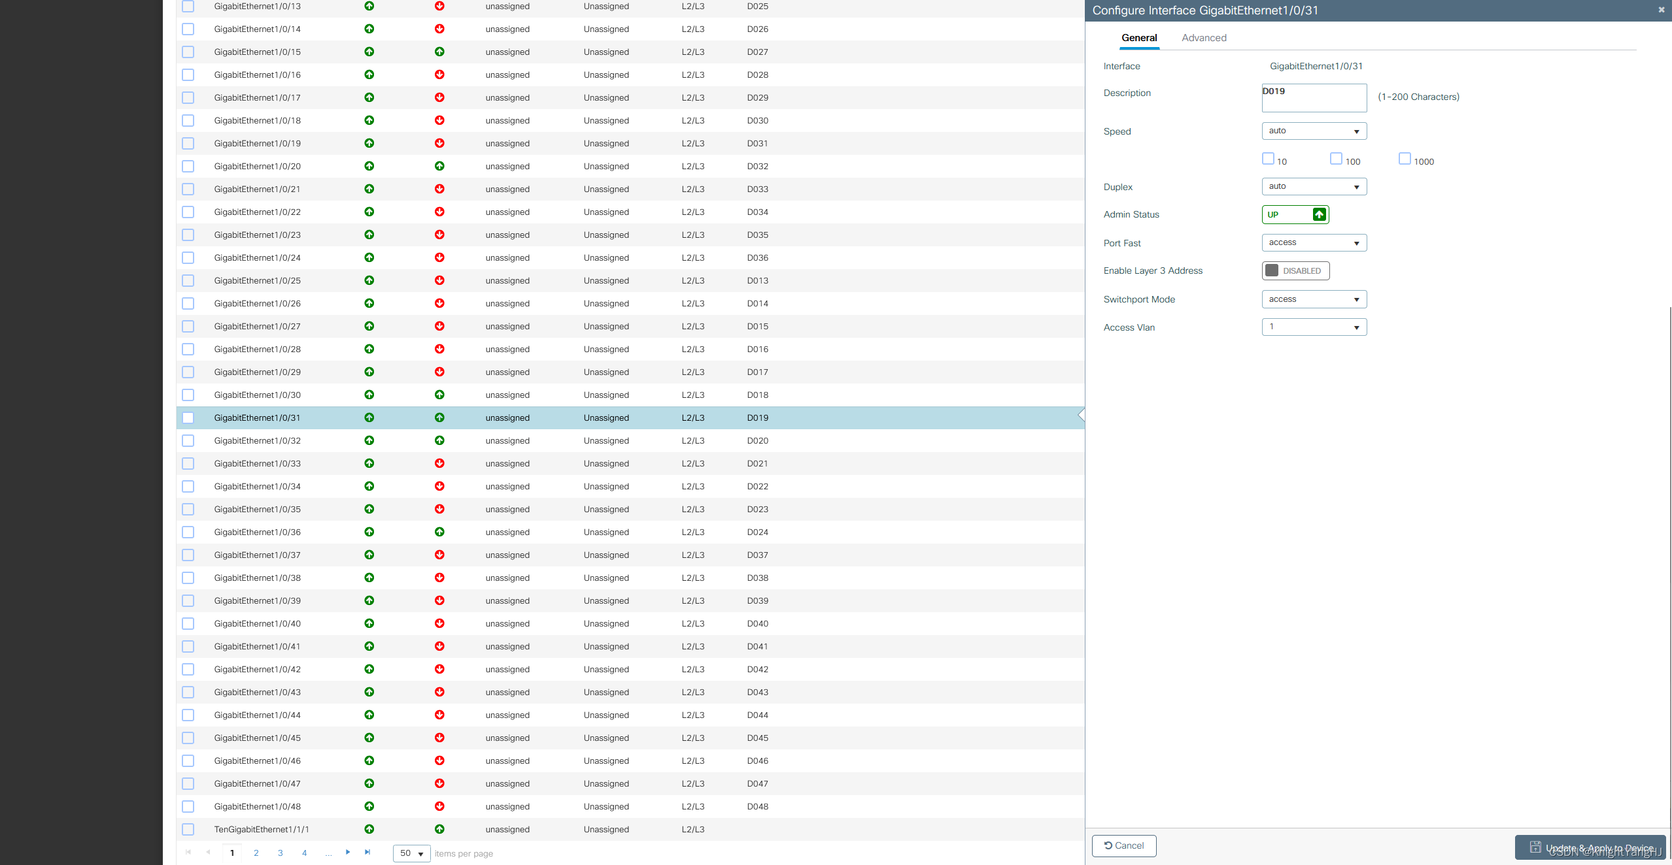Go to page 4 of interfaces
Viewport: 1672px width, 865px height.
pos(304,853)
